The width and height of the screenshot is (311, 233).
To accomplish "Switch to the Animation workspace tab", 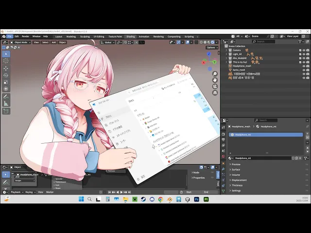I will pyautogui.click(x=144, y=37).
